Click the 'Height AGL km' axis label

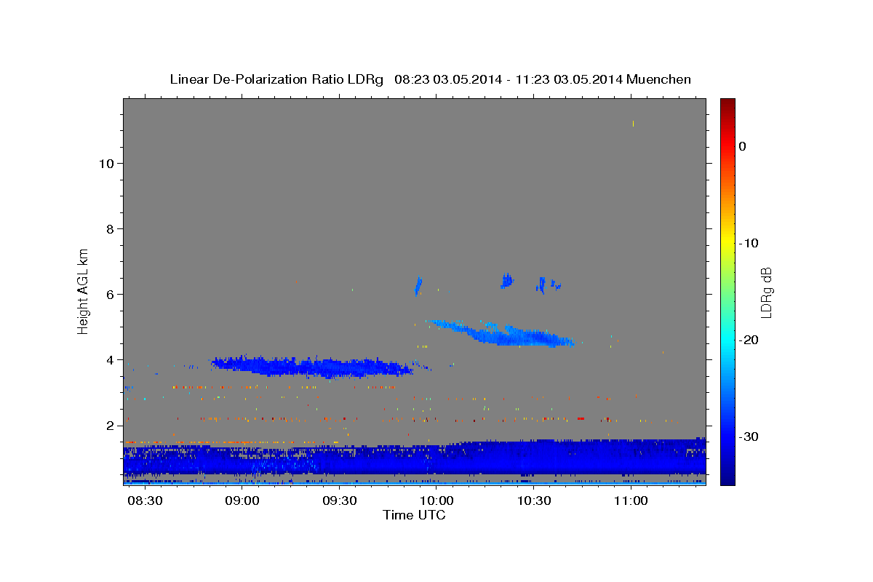84,291
